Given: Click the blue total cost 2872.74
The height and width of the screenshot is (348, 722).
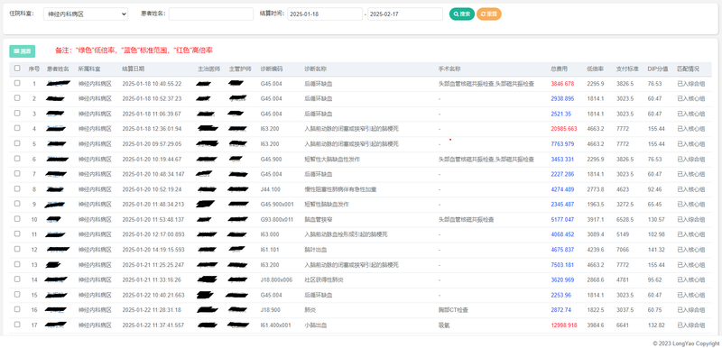Looking at the screenshot, I should [561, 310].
